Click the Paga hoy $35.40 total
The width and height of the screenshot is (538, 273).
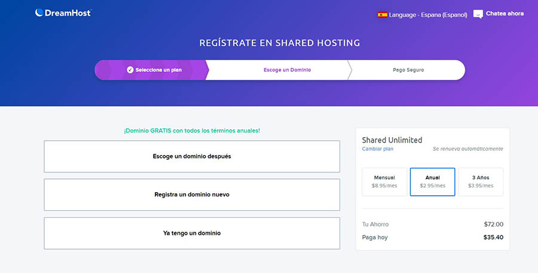coord(493,237)
